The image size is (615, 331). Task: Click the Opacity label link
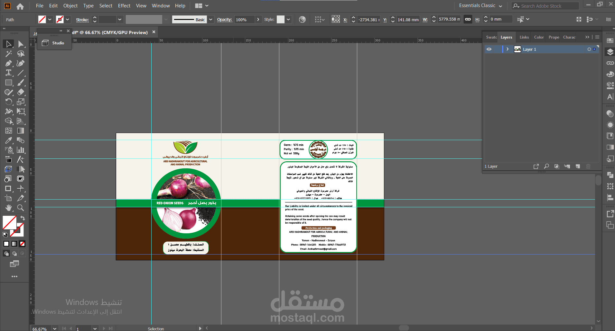click(224, 20)
